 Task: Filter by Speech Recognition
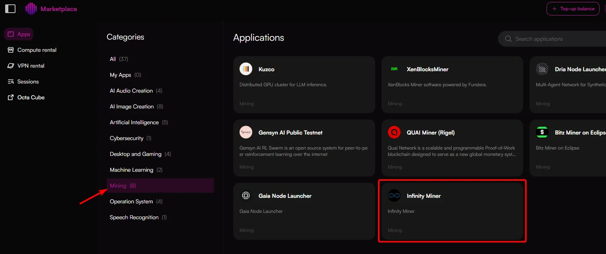[138, 217]
